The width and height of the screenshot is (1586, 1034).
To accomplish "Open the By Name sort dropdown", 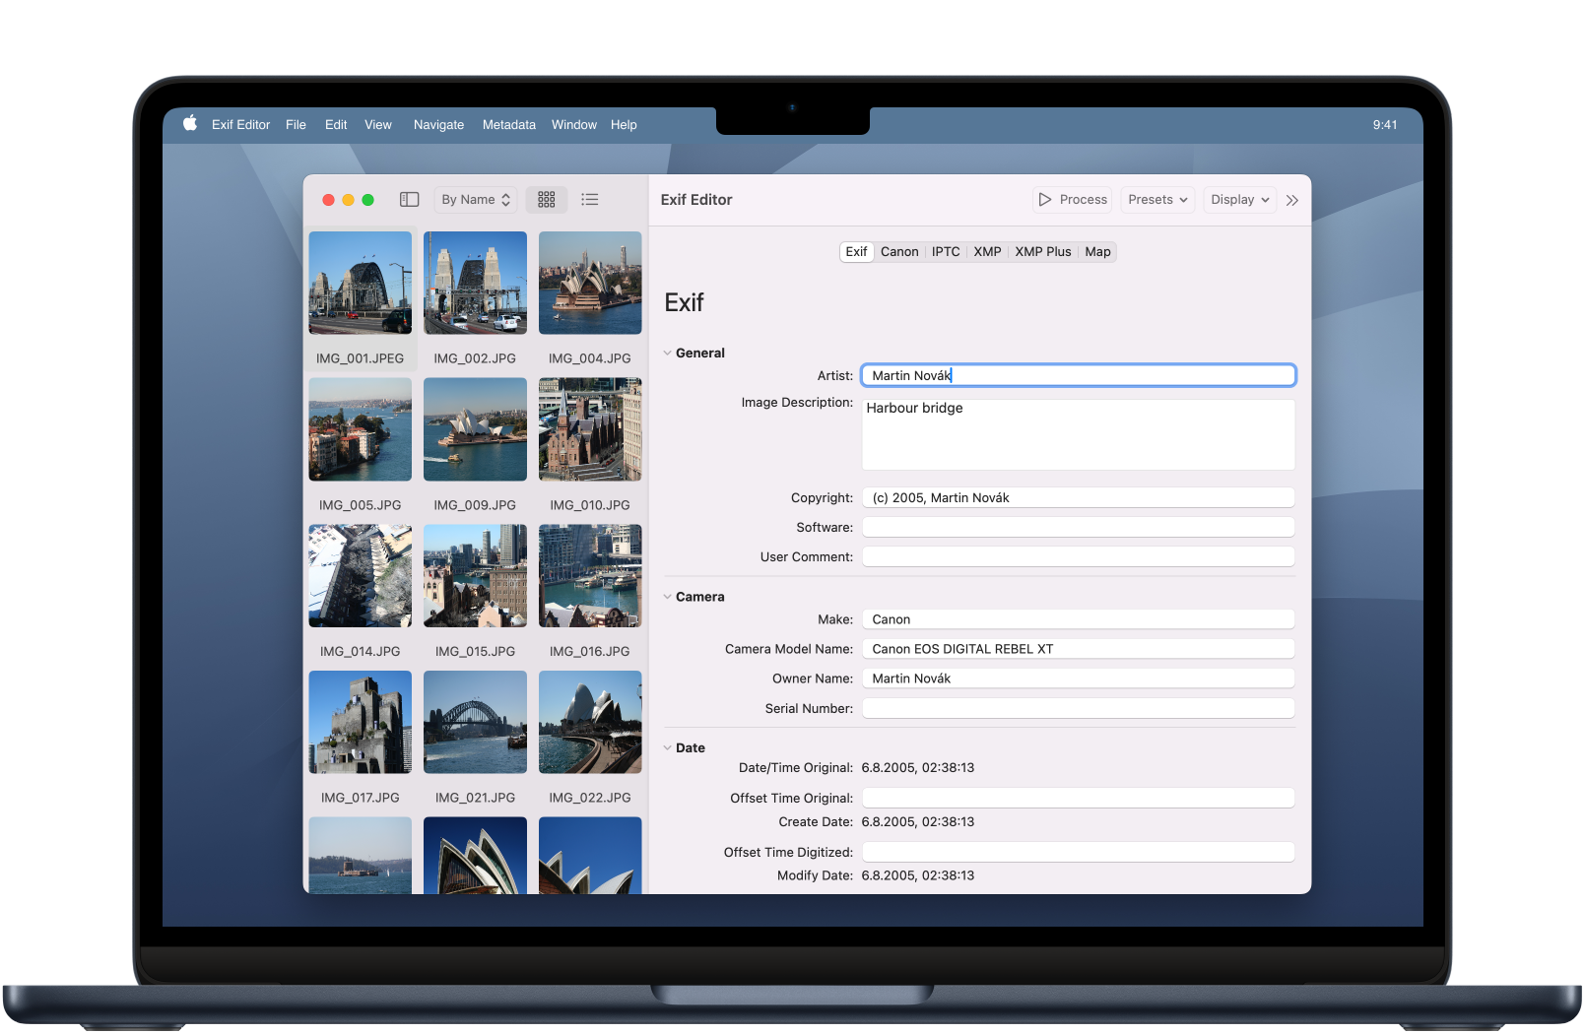I will pyautogui.click(x=475, y=199).
